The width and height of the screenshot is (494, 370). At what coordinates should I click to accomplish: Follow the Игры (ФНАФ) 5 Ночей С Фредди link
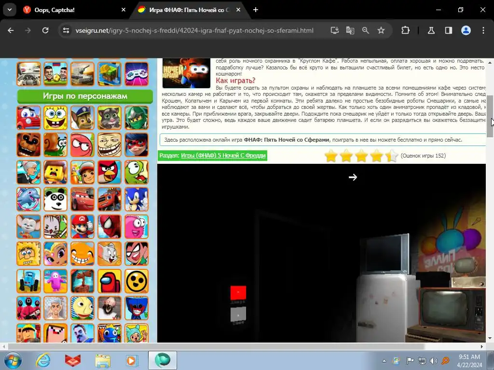point(223,156)
